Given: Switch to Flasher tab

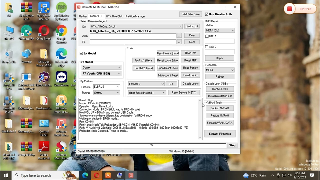Looking at the screenshot, I should [83, 16].
